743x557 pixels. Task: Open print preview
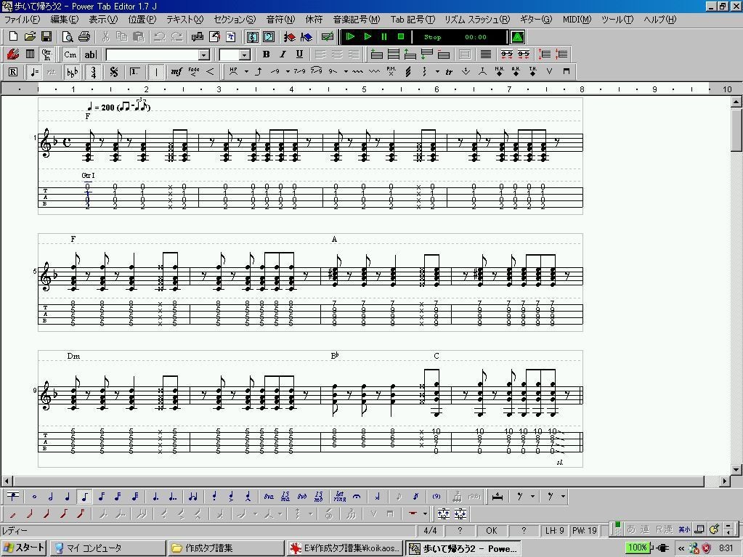(x=68, y=36)
